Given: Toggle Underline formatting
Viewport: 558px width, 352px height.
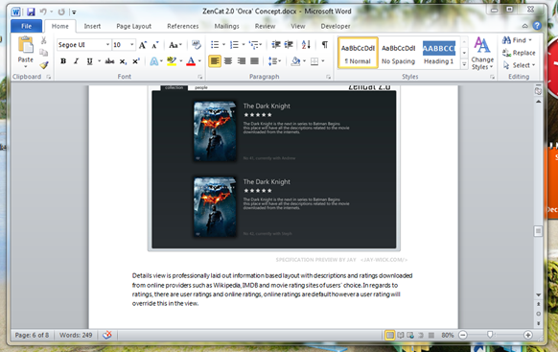Looking at the screenshot, I should (x=89, y=61).
